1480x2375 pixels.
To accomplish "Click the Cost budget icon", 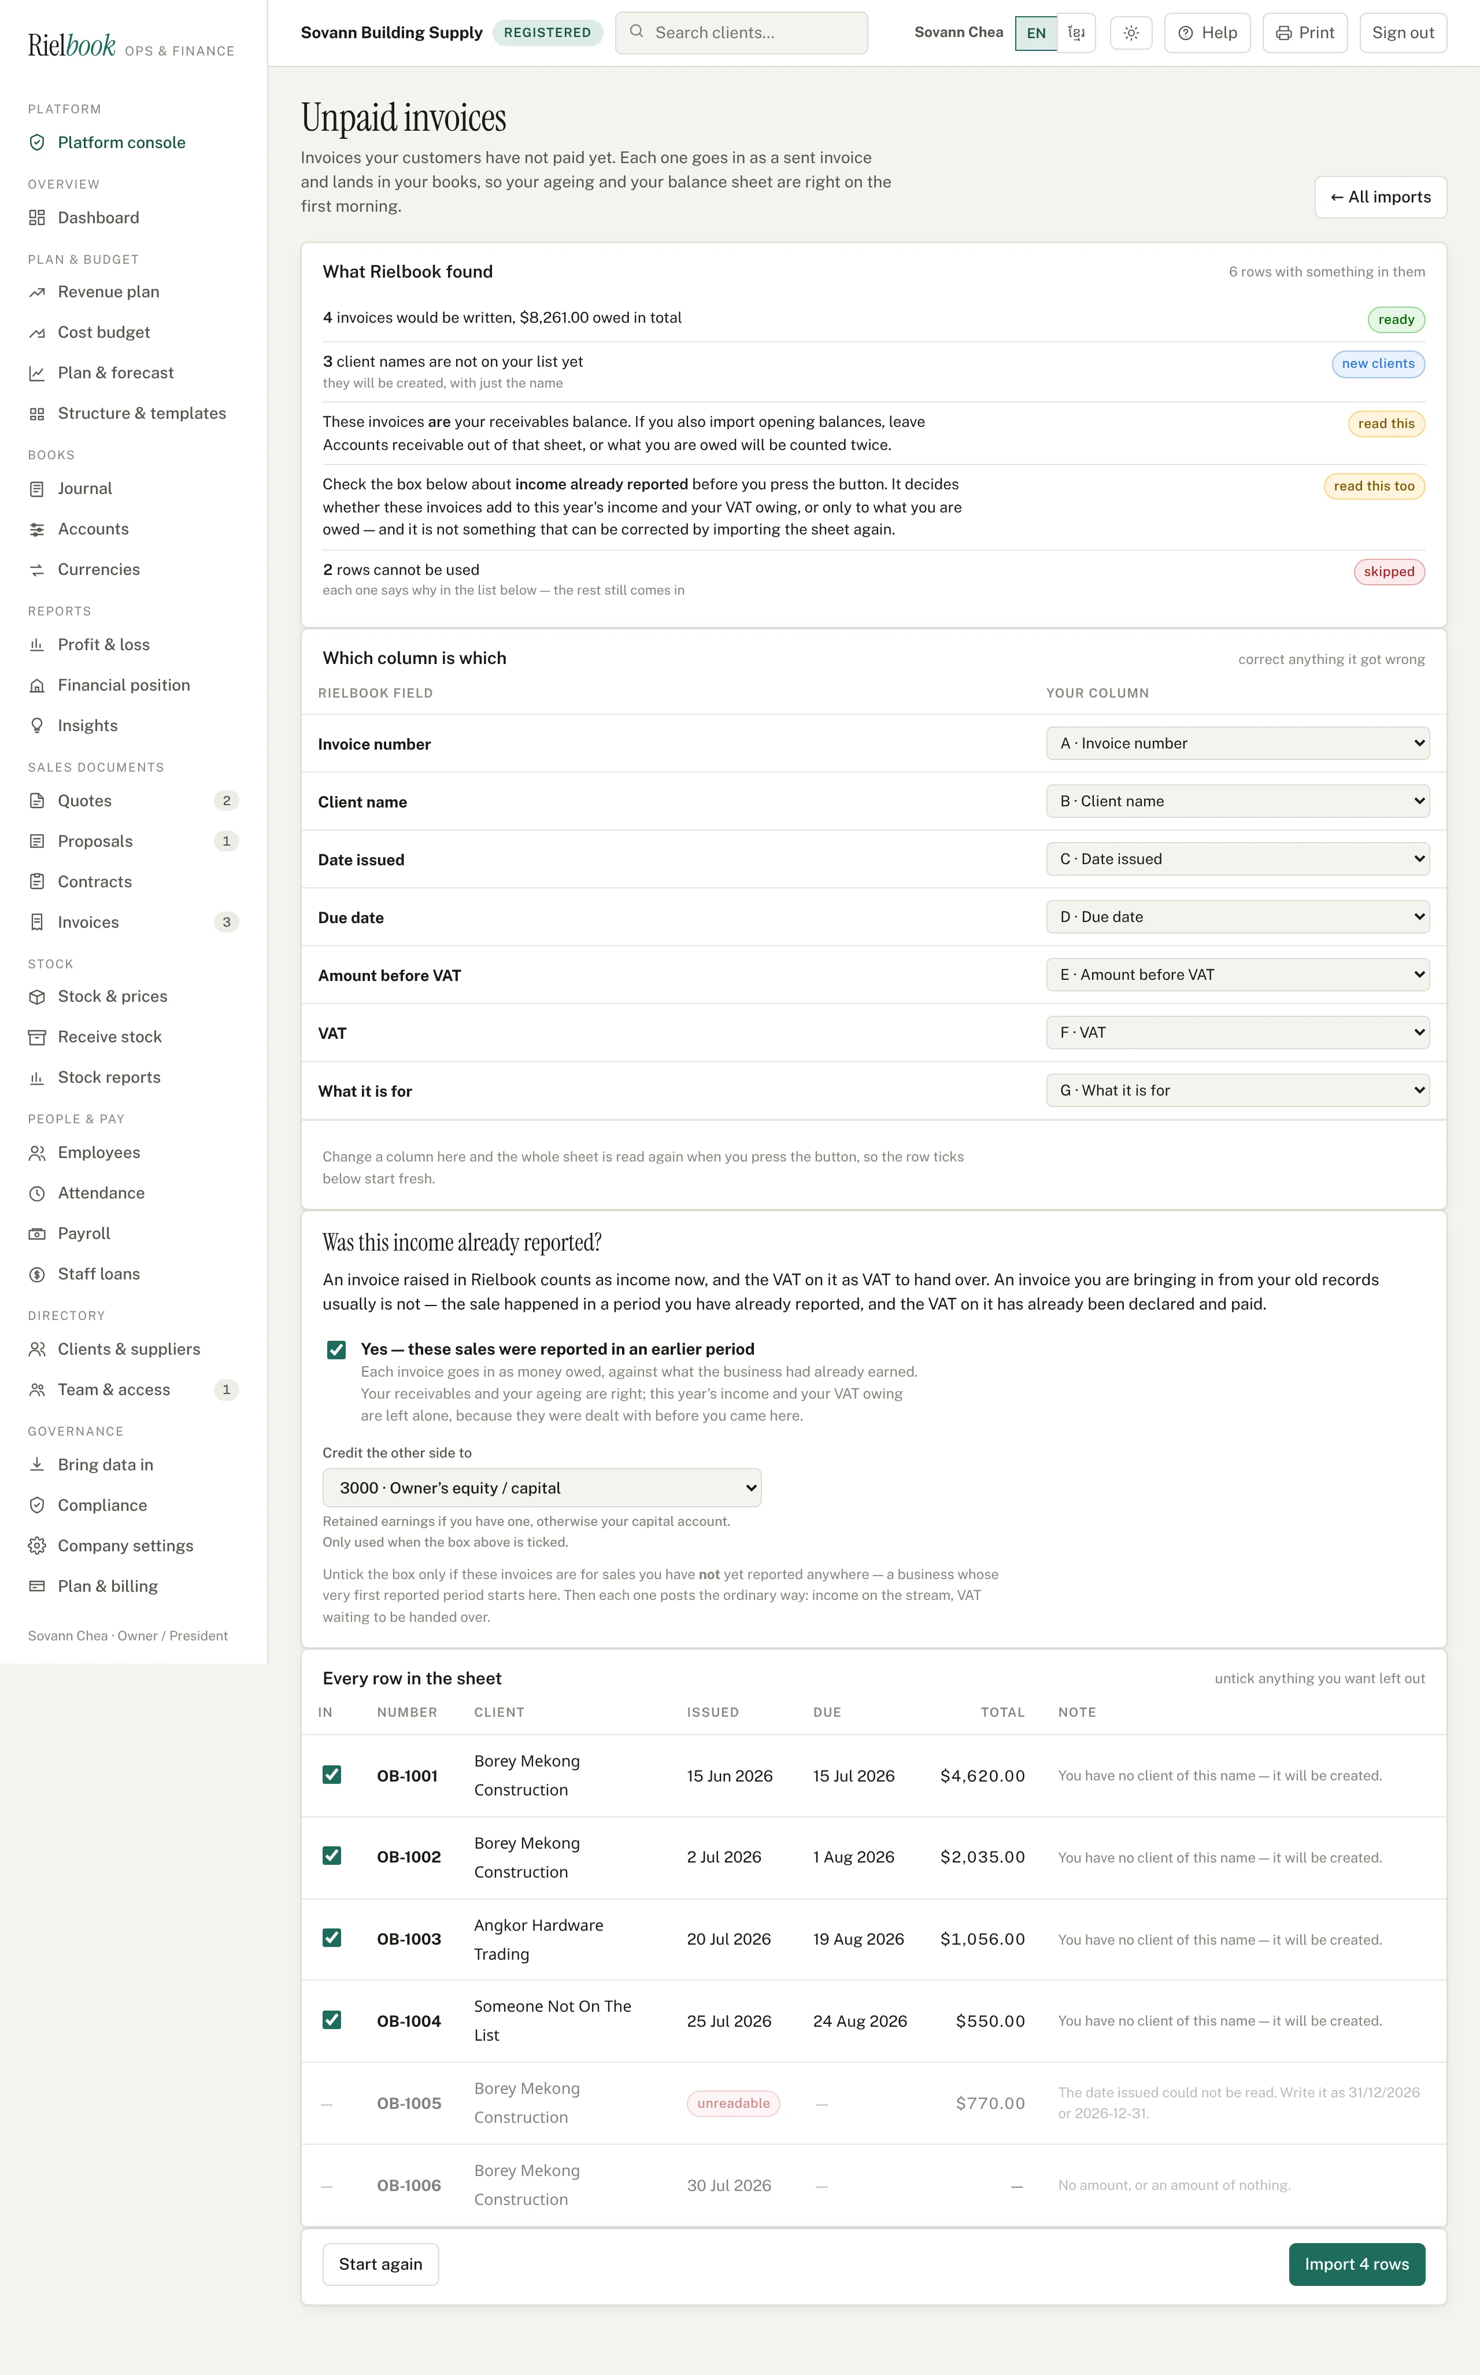I will 37,333.
